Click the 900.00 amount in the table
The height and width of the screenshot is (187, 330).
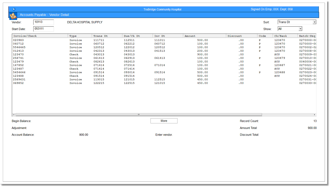pyautogui.click(x=203, y=55)
